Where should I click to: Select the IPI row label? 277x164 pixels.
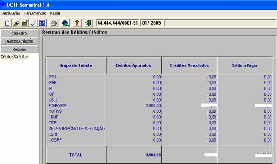coord(50,88)
